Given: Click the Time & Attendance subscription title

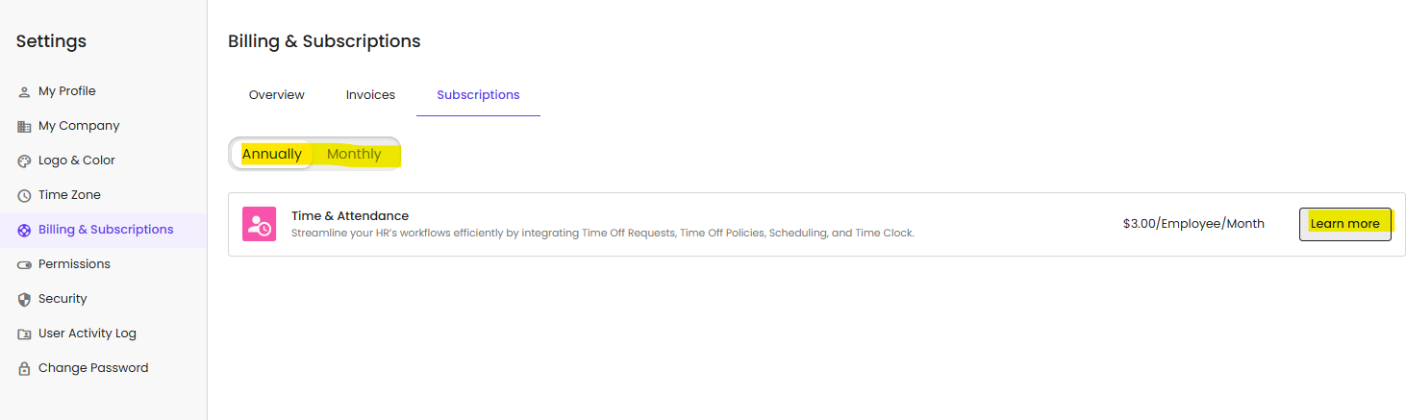Looking at the screenshot, I should (350, 216).
